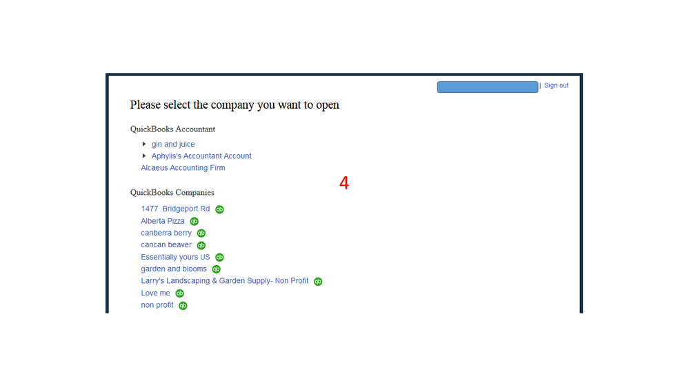Image resolution: width=689 pixels, height=387 pixels.
Task: Click QuickBooks icon beside Larry's Landscaping Non Profit
Action: pos(318,281)
